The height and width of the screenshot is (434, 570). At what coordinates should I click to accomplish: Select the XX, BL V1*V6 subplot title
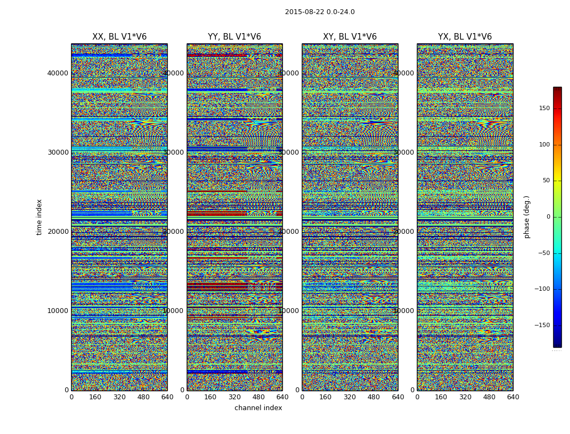coord(119,37)
